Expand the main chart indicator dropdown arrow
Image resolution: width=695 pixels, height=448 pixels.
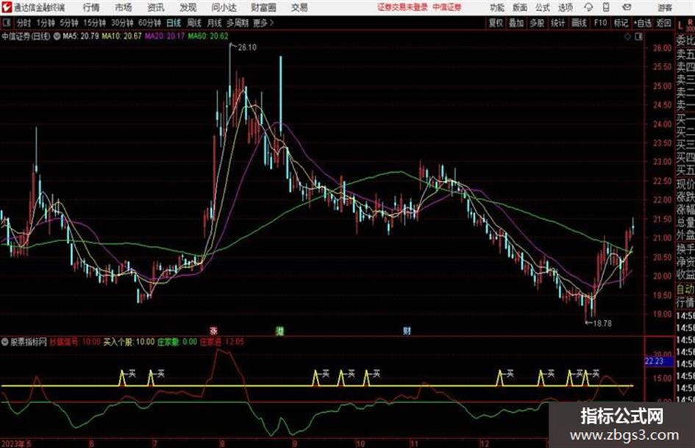[57, 36]
